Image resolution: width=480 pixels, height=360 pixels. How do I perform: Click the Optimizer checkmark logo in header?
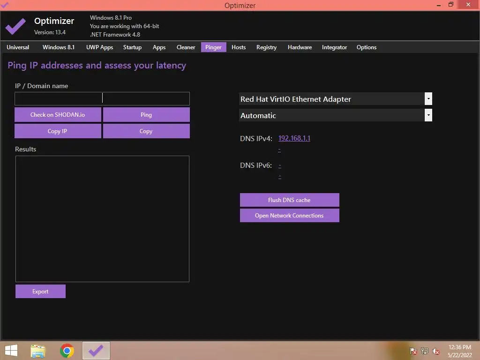point(15,26)
